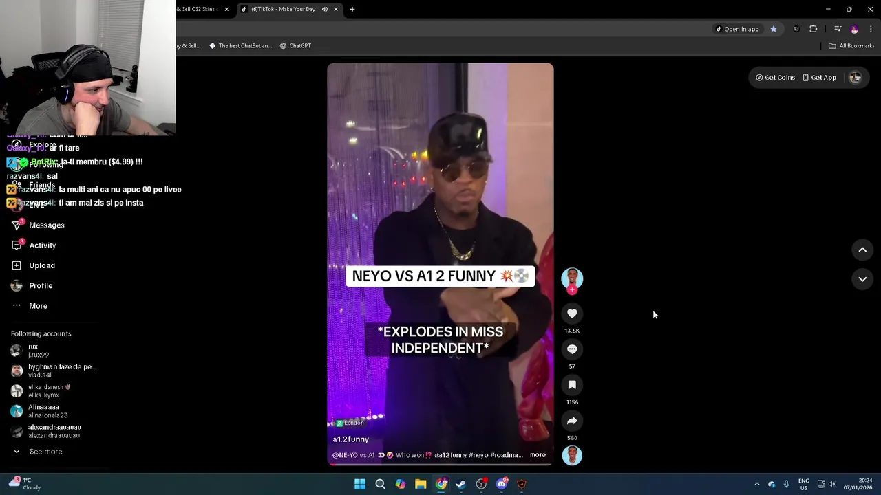Open the sound disc at bottom right of video
881x495 pixels.
tap(572, 455)
